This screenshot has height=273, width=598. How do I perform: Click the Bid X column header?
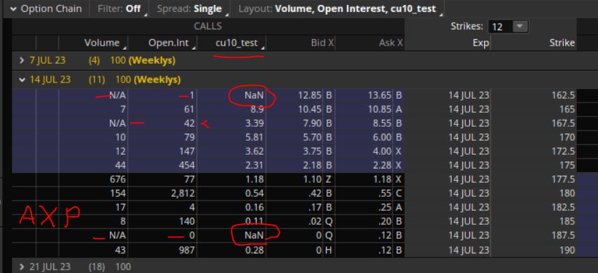(x=322, y=43)
